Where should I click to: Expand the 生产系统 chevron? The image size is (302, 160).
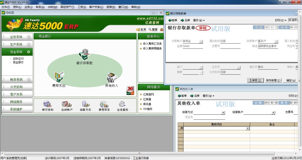tap(29, 44)
